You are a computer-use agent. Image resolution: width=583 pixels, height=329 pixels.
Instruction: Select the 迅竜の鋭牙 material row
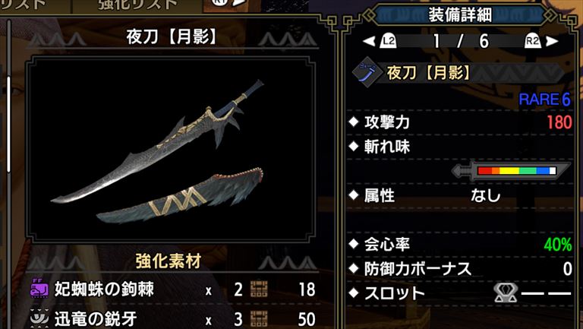click(x=174, y=318)
